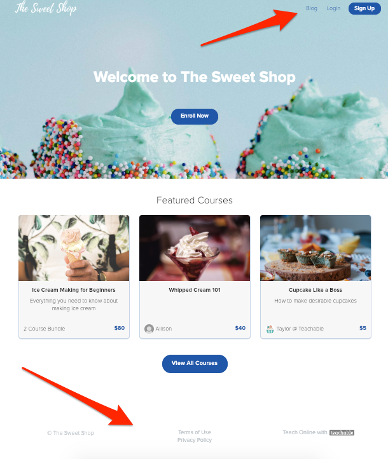Click the Sign Up button
The width and height of the screenshot is (388, 459).
coord(364,8)
